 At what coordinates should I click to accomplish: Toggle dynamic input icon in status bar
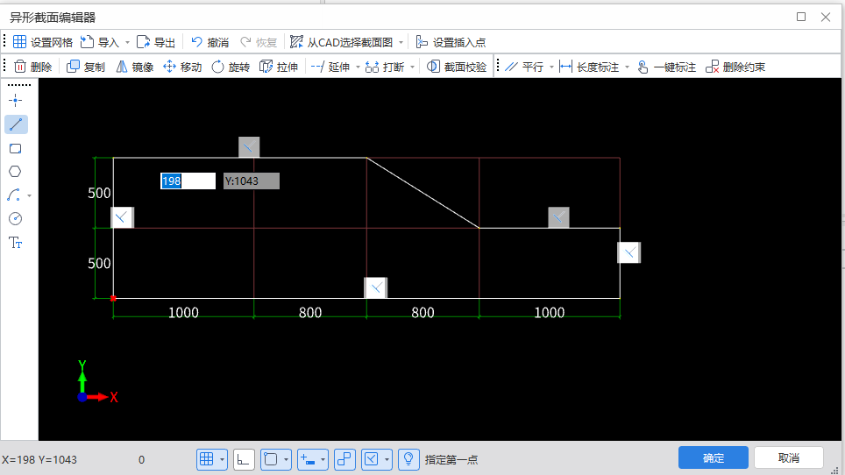pos(308,459)
